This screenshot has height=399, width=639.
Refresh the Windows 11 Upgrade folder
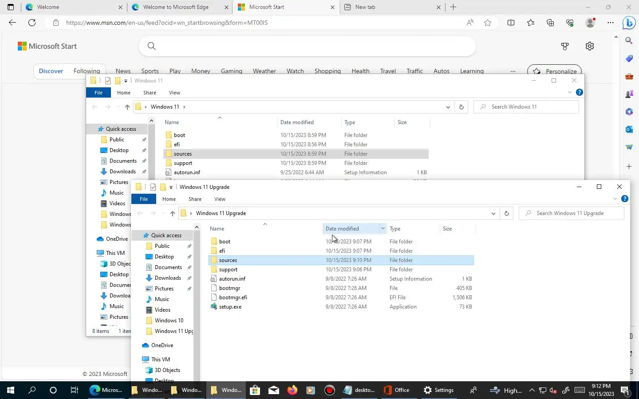coord(506,213)
